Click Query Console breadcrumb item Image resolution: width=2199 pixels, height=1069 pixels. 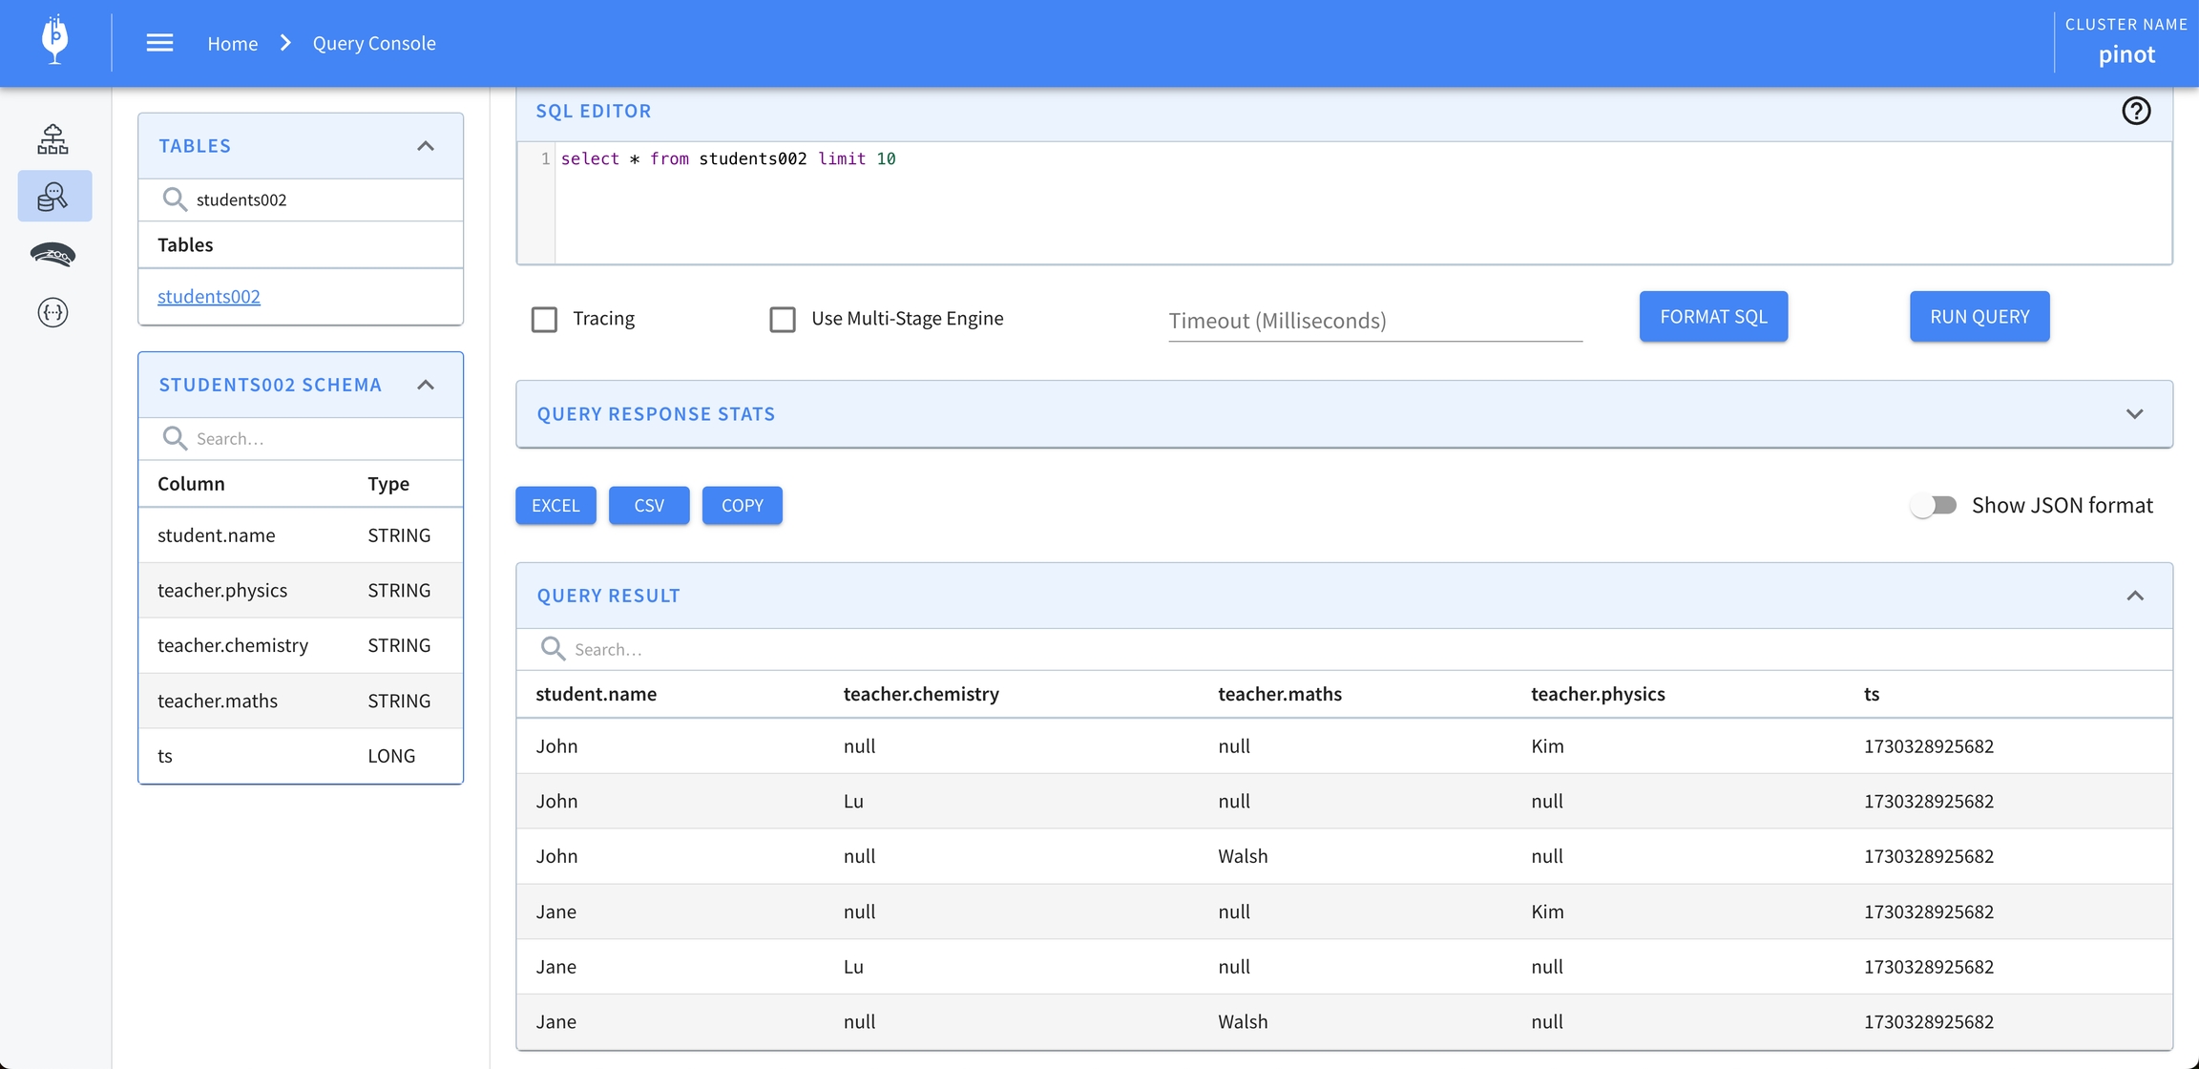(x=374, y=43)
